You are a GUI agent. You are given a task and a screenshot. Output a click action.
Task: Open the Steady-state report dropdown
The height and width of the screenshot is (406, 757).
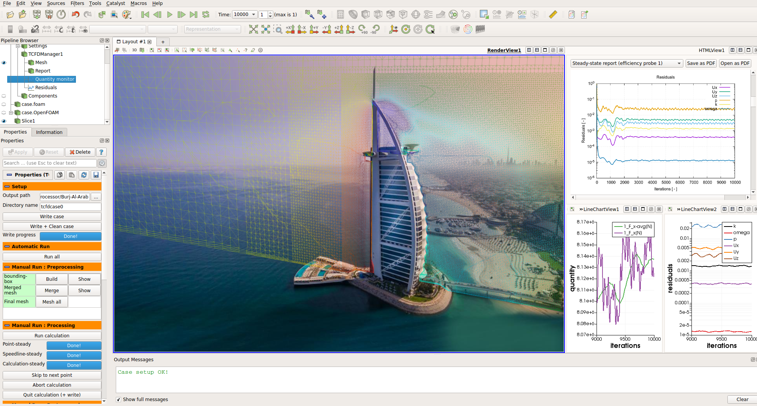click(626, 63)
